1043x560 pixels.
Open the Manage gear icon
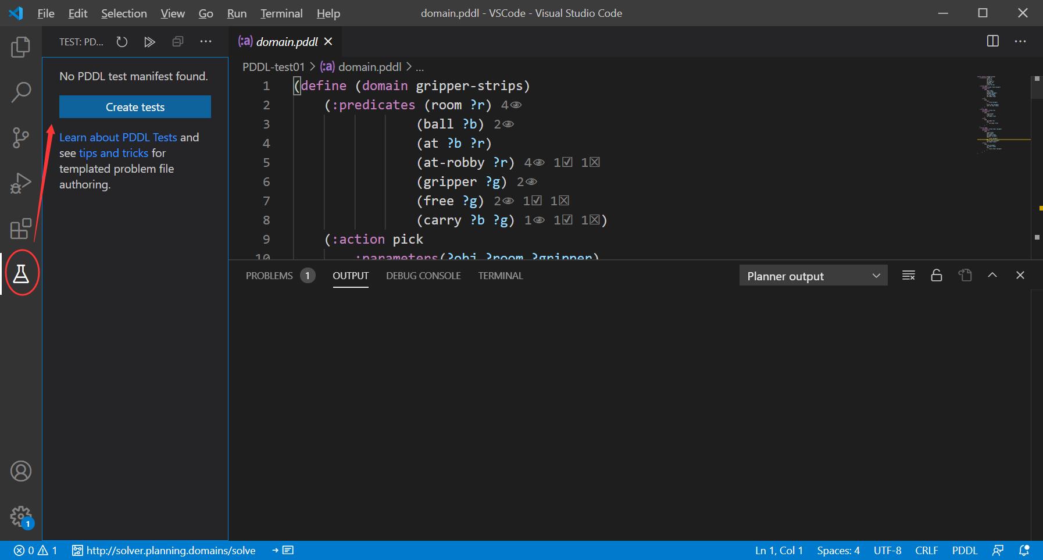(21, 516)
